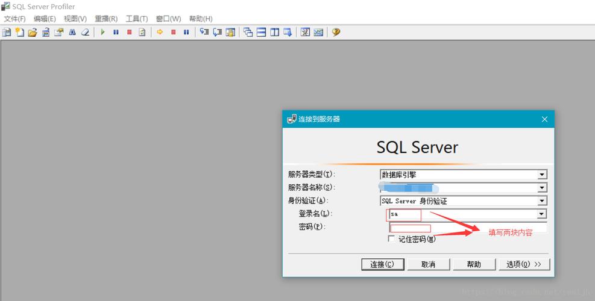
Task: Open the 工具(T) menu
Action: (x=137, y=19)
